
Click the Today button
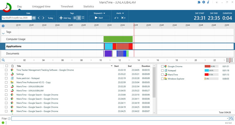pyautogui.click(x=50, y=18)
